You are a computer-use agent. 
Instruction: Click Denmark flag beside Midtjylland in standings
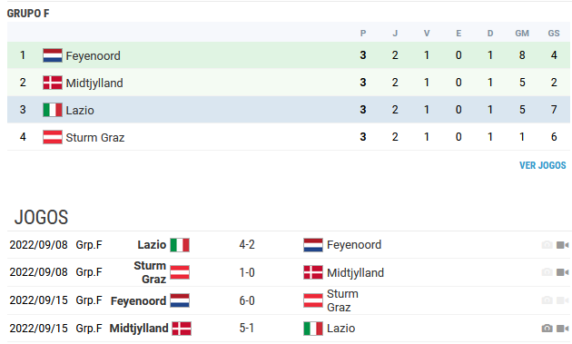pos(53,83)
